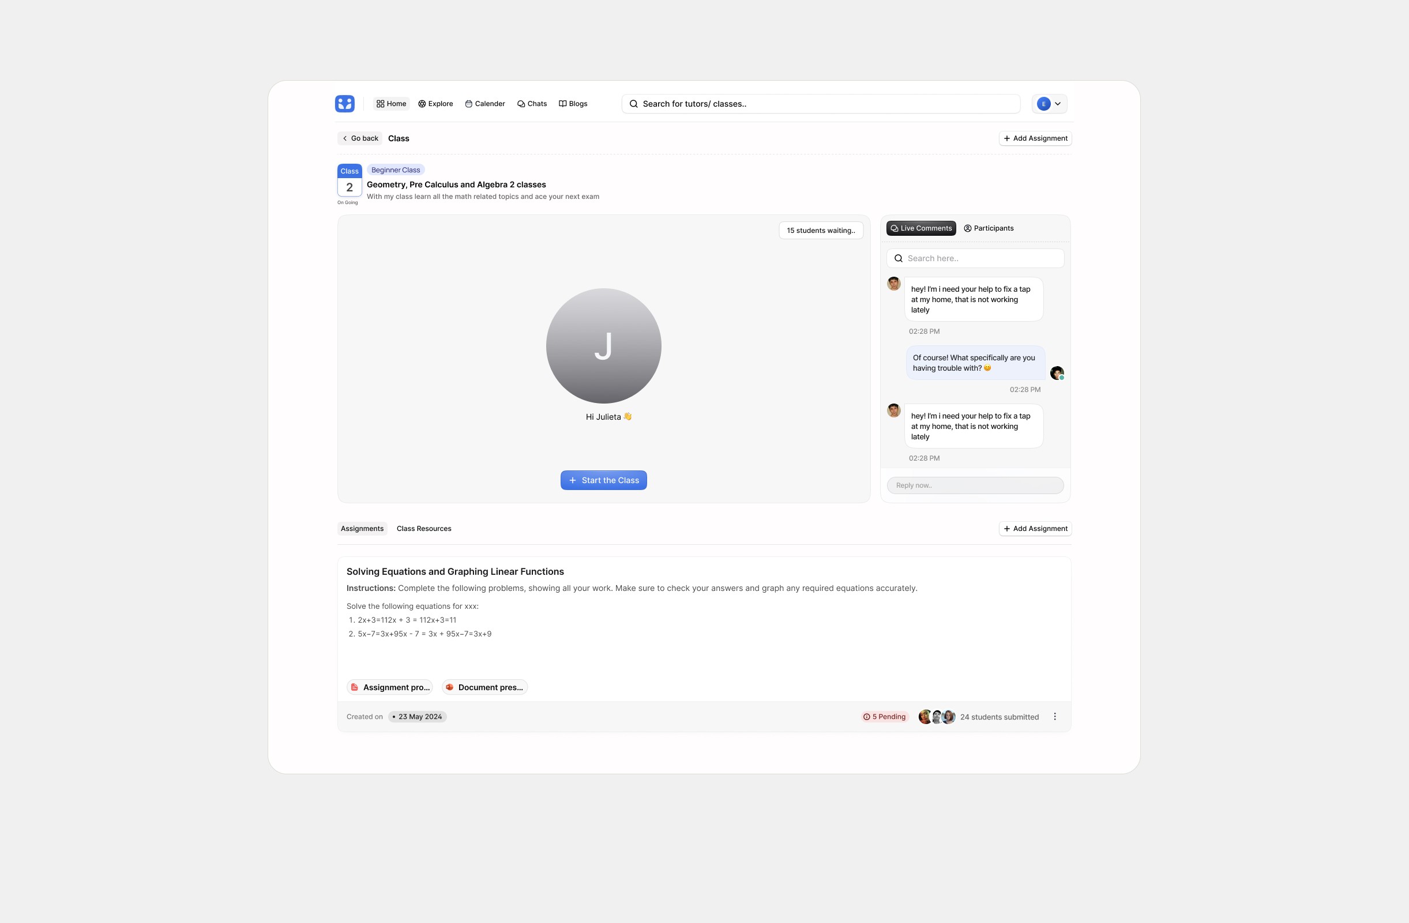This screenshot has height=923, width=1409.
Task: Switch to the Class Resources tab
Action: (x=423, y=529)
